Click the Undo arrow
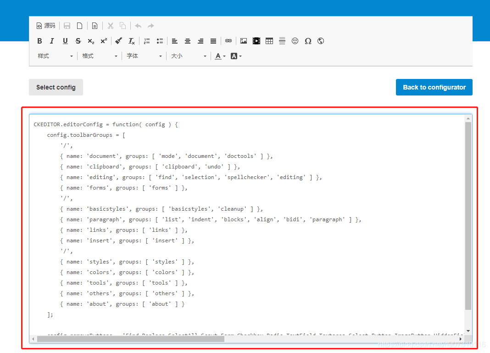The image size is (490, 353). point(138,26)
